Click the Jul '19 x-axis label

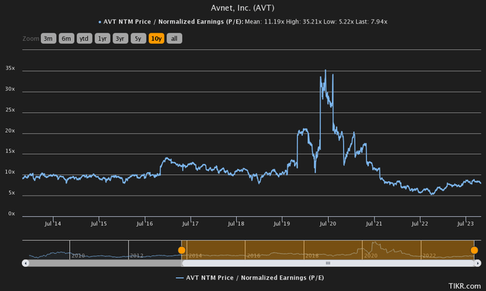[282, 224]
